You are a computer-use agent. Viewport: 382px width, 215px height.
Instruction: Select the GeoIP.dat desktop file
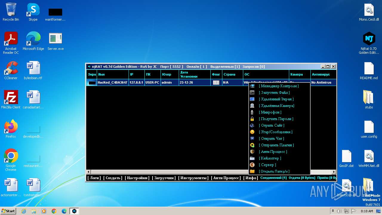pos(346,158)
